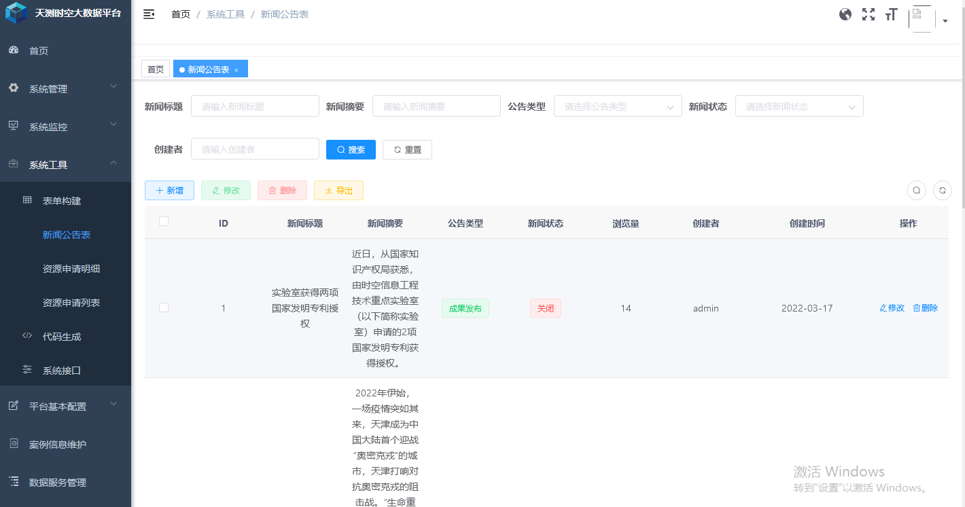Check the row checkbox for ID 1
The image size is (965, 507).
pyautogui.click(x=163, y=307)
